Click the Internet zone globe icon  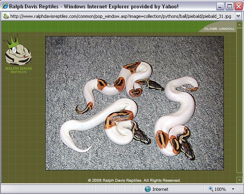tap(148, 189)
